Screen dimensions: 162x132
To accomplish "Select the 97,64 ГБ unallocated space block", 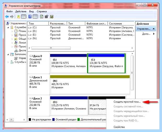I will click(x=97, y=107).
